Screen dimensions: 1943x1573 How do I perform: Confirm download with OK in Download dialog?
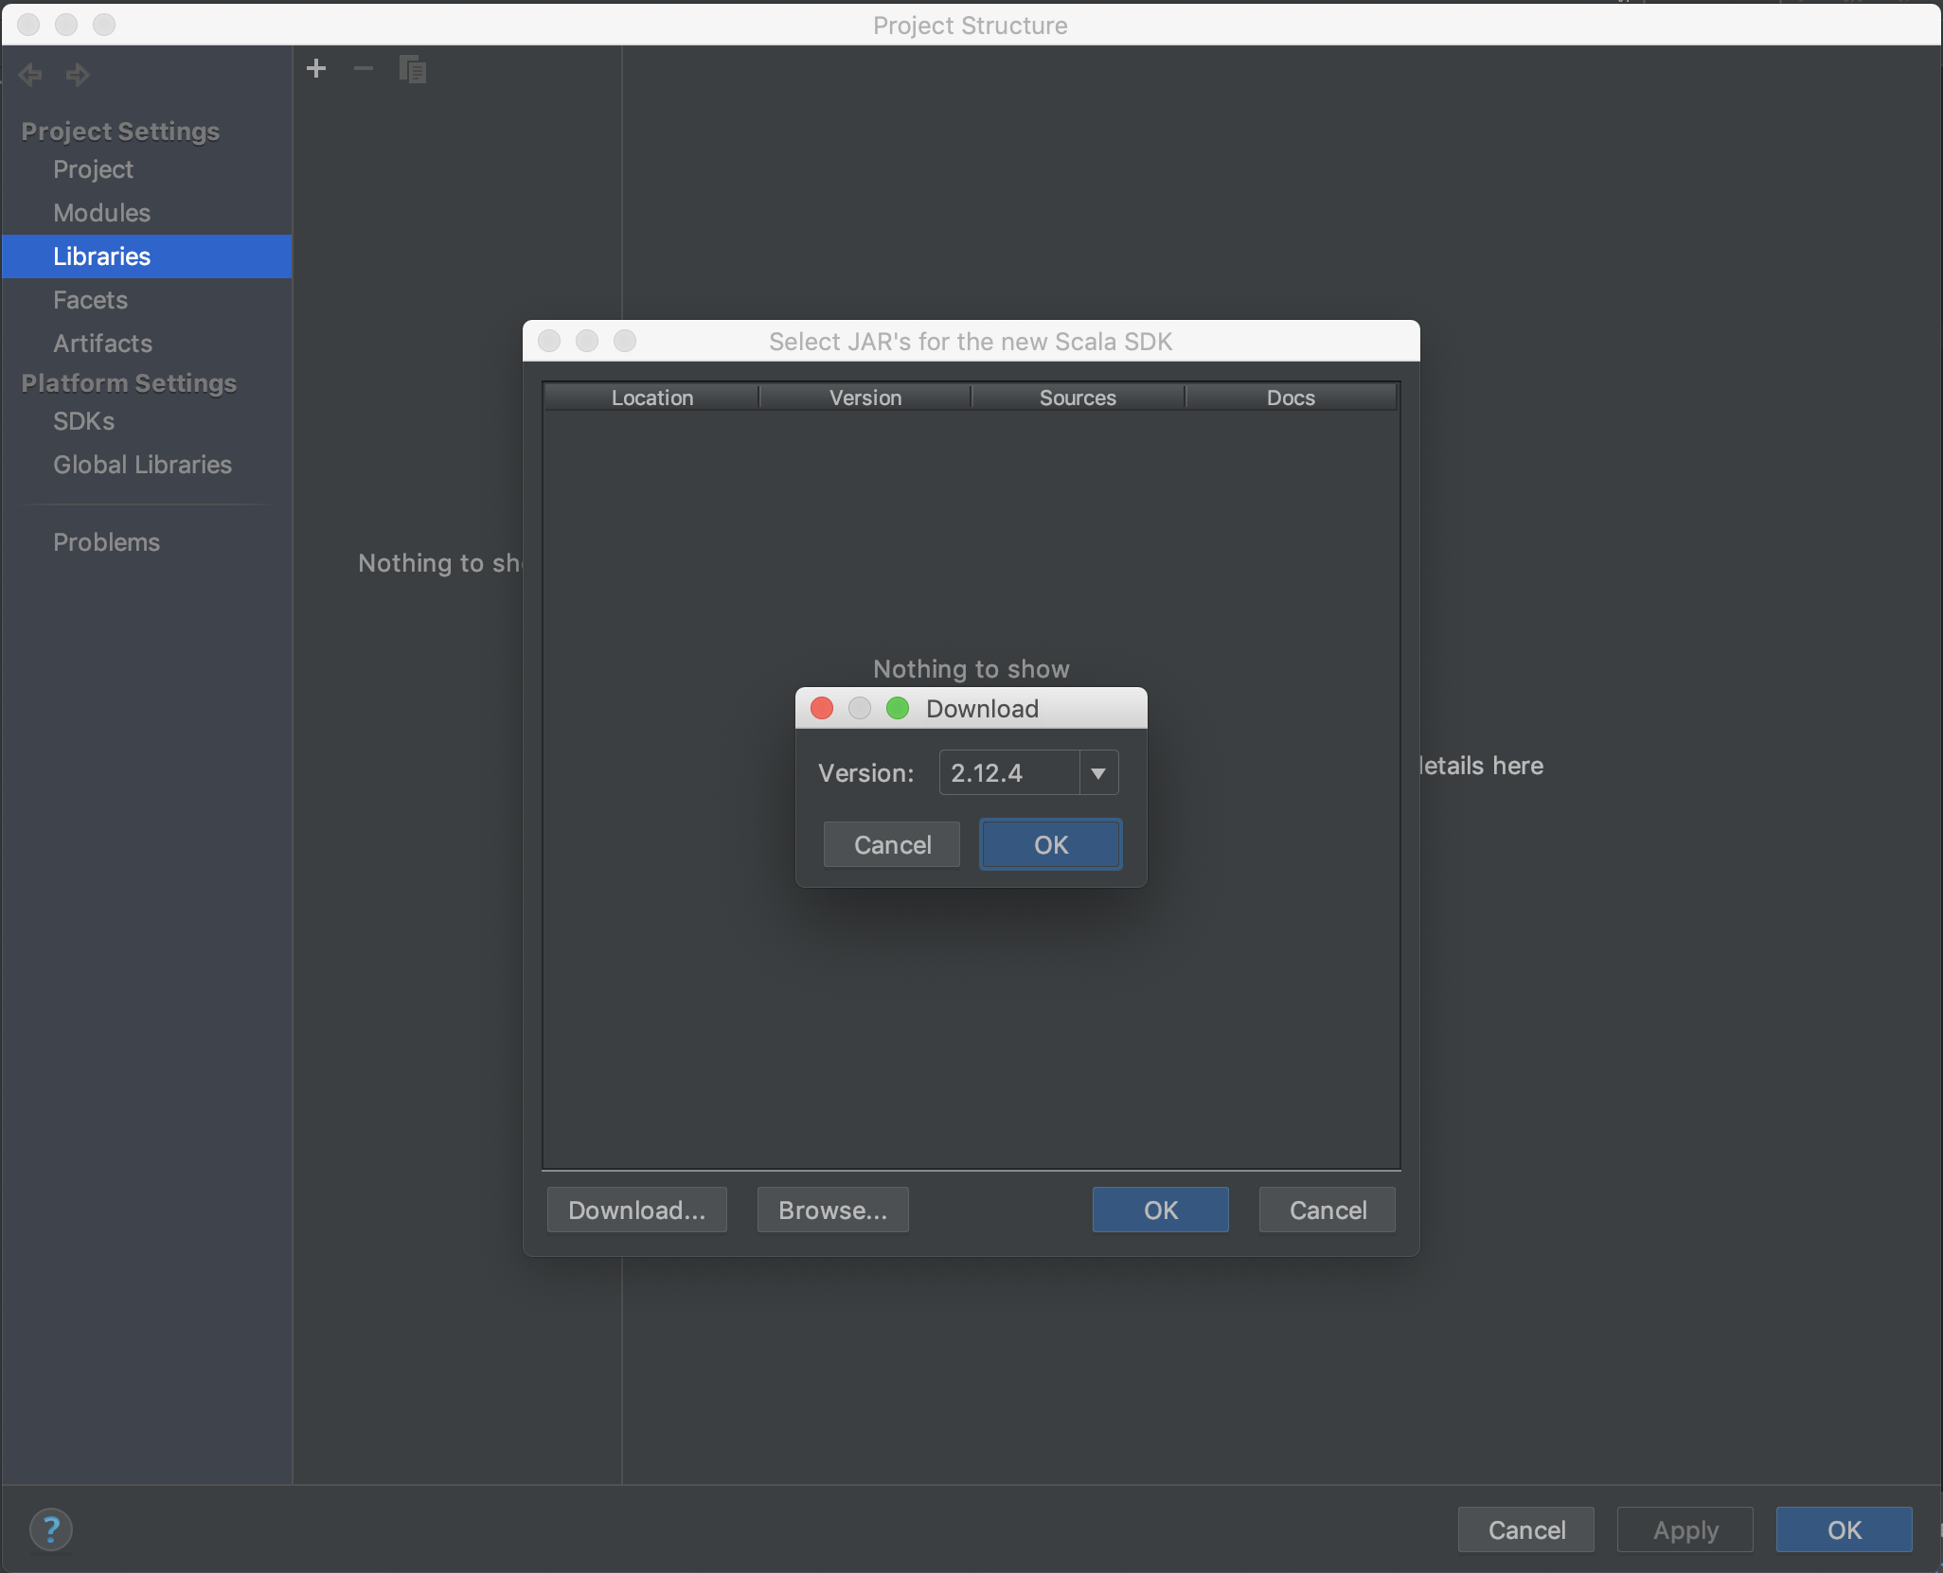click(1051, 844)
